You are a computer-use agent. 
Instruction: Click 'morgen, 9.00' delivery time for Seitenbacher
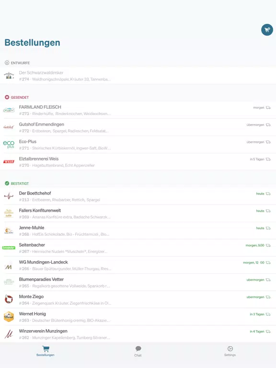click(x=255, y=245)
